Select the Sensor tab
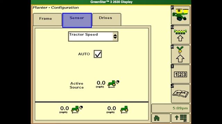Screen dimensions: 222x124 tap(77, 20)
